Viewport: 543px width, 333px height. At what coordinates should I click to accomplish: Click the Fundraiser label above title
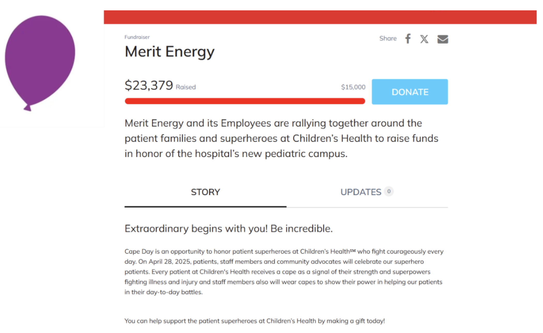click(137, 37)
